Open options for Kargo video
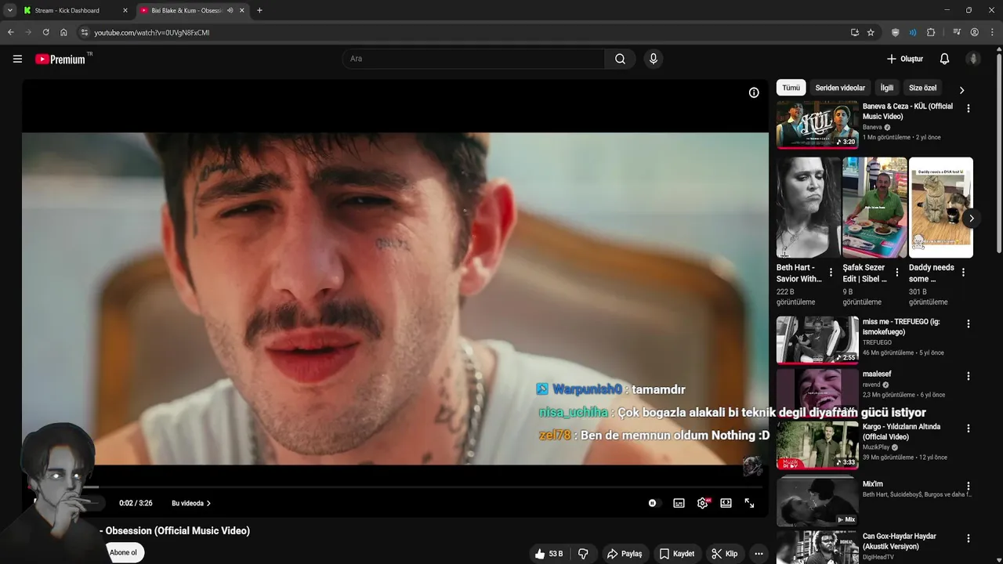The height and width of the screenshot is (564, 1003). 969,428
